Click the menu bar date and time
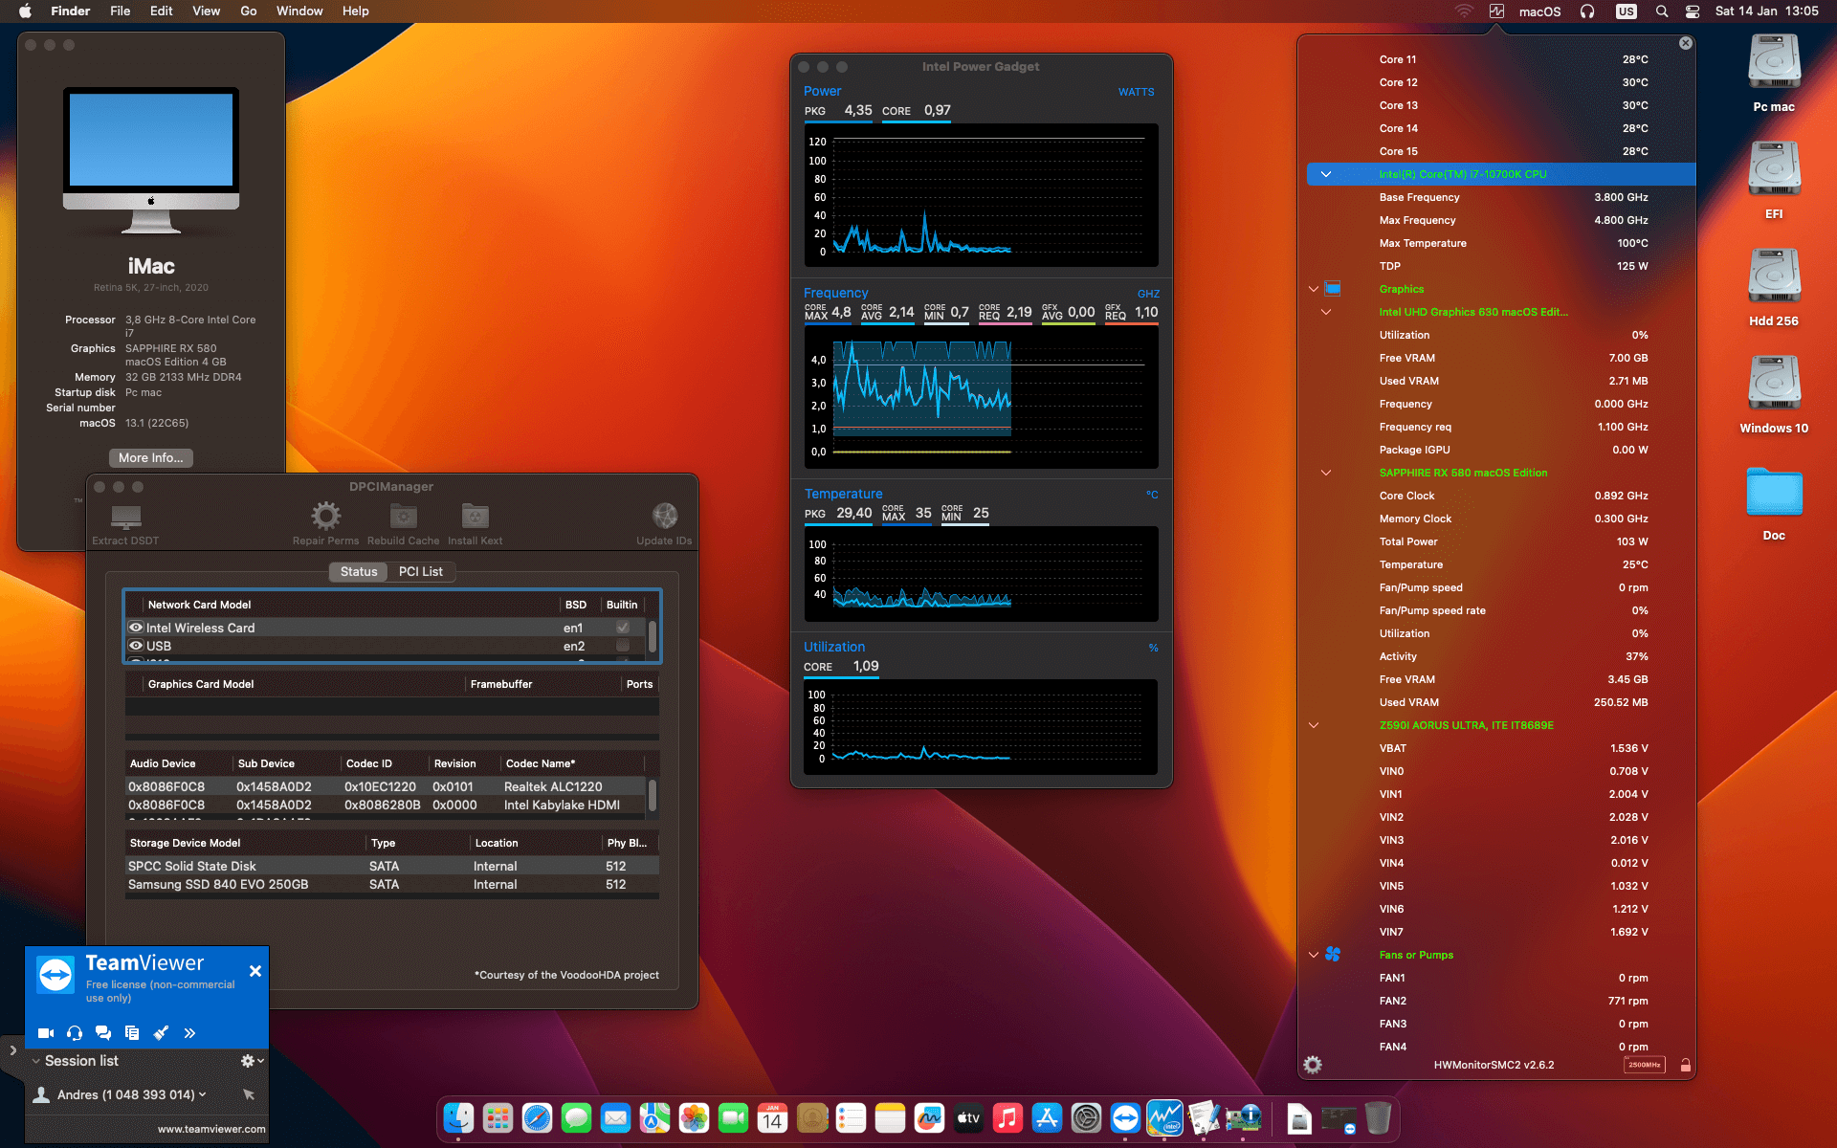This screenshot has width=1837, height=1148. coord(1766,11)
